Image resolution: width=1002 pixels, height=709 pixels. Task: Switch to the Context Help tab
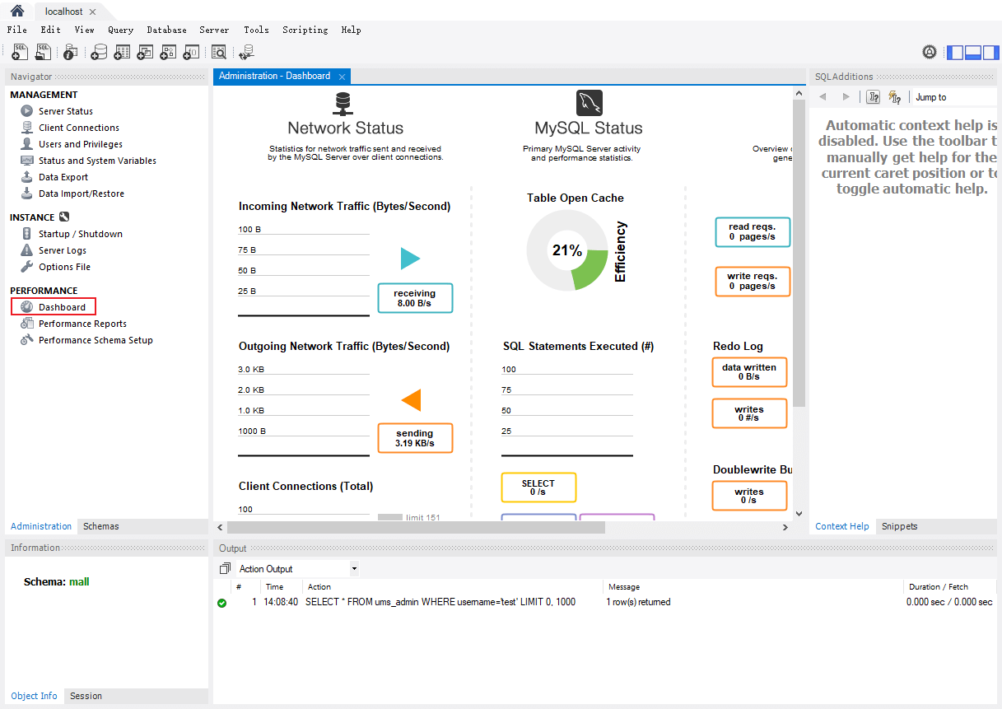tap(841, 526)
